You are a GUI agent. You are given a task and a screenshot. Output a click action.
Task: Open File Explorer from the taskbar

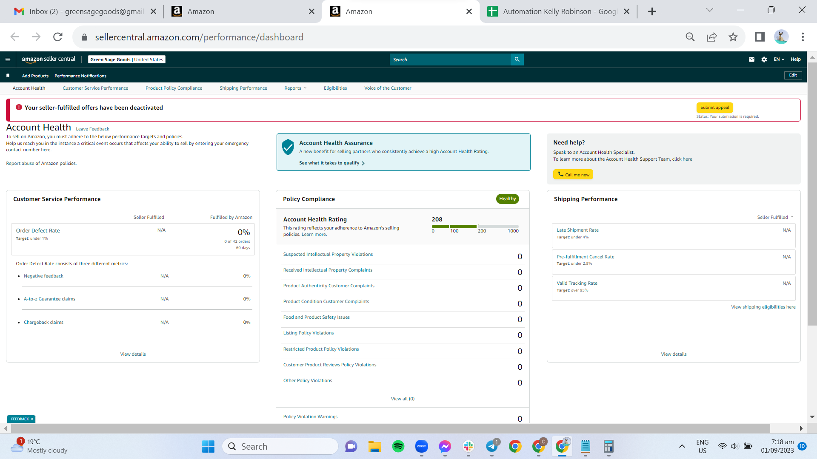click(375, 446)
